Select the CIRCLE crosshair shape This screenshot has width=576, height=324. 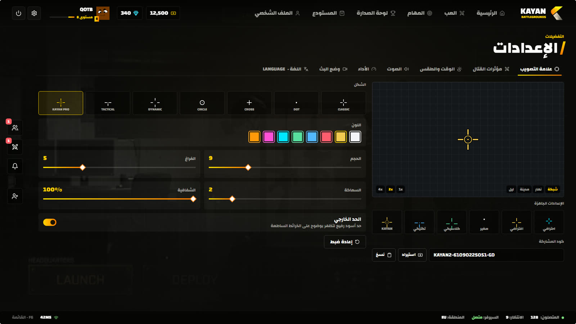coord(202,103)
